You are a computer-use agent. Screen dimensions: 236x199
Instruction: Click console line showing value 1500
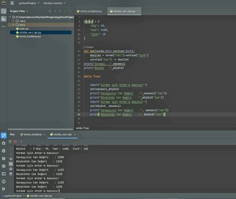pyautogui.click(x=40, y=157)
